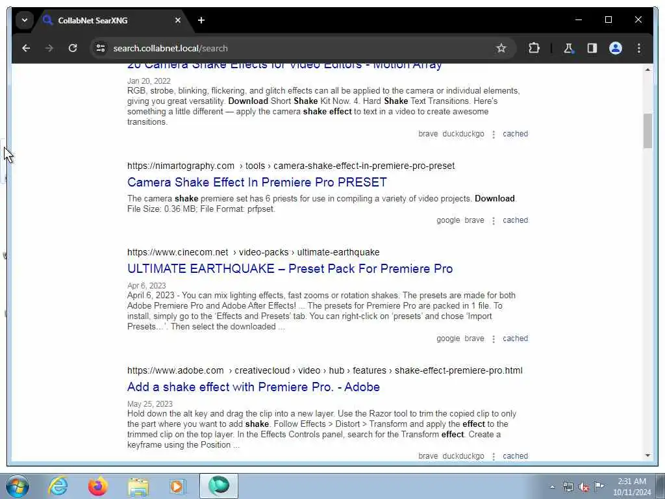This screenshot has width=665, height=499.
Task: Select the active browser taskbar button
Action: point(219,486)
